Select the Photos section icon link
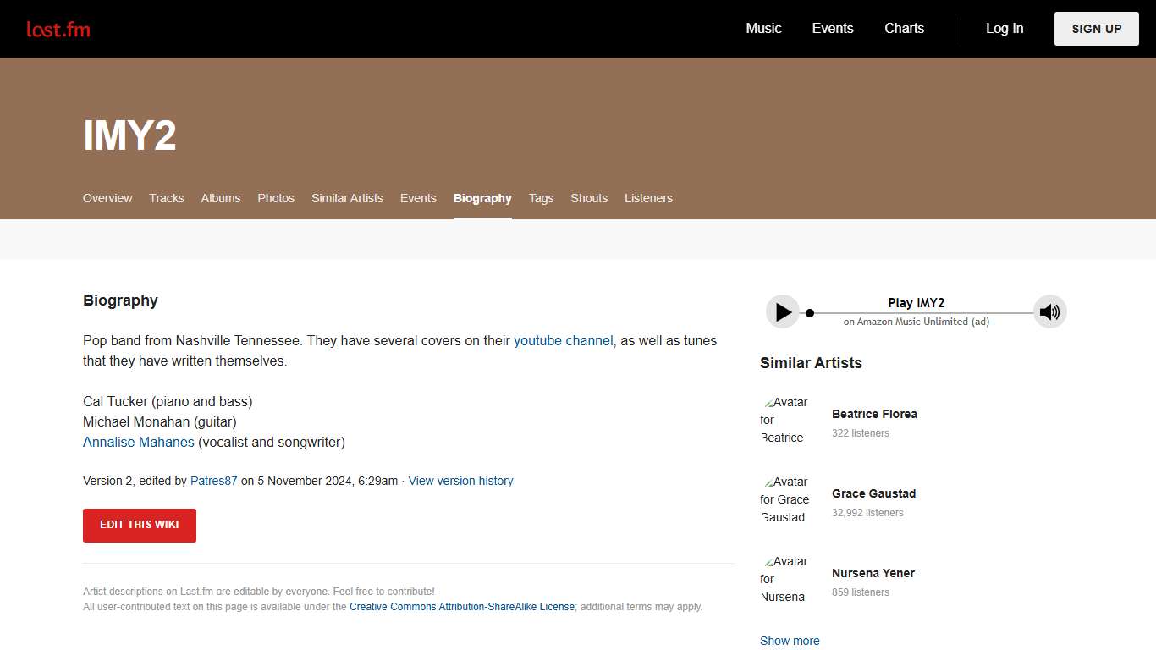1156x650 pixels. 275,198
